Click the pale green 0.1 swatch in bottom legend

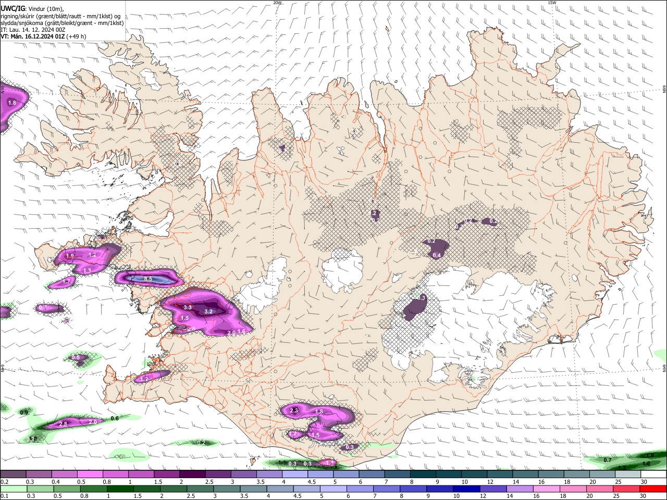13,489
